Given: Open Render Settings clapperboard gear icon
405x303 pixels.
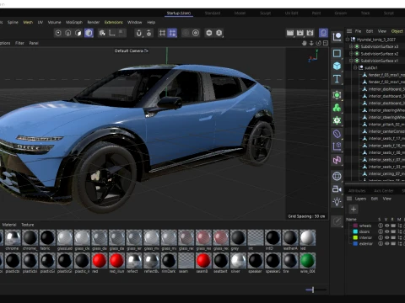Looking at the screenshot, I should click(310, 33).
